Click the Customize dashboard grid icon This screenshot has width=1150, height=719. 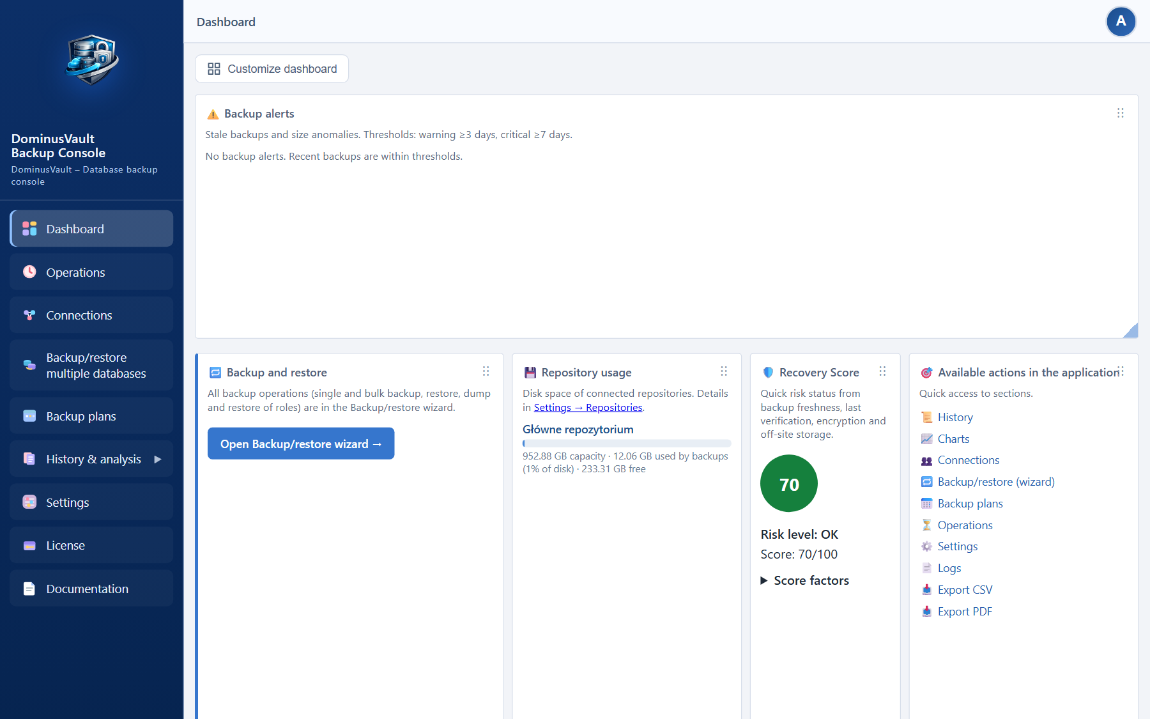click(214, 69)
